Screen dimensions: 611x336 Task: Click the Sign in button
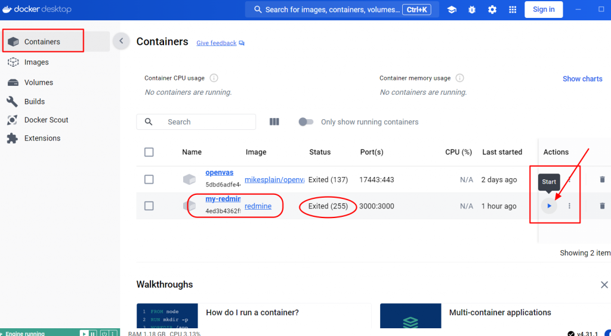coord(544,10)
